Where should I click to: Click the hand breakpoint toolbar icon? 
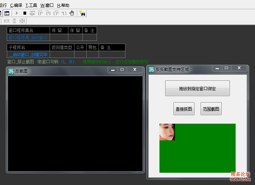point(72,13)
